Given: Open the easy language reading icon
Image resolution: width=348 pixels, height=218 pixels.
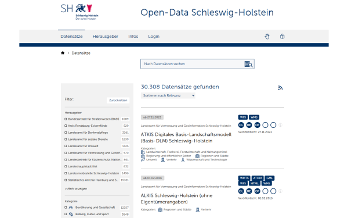Looking at the screenshot, I should coord(282,36).
